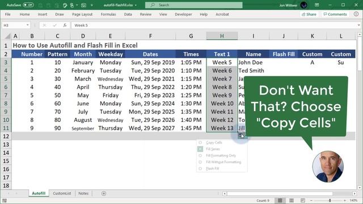Switch to Normal view icon
This screenshot has height=204, width=363.
(x=280, y=201)
